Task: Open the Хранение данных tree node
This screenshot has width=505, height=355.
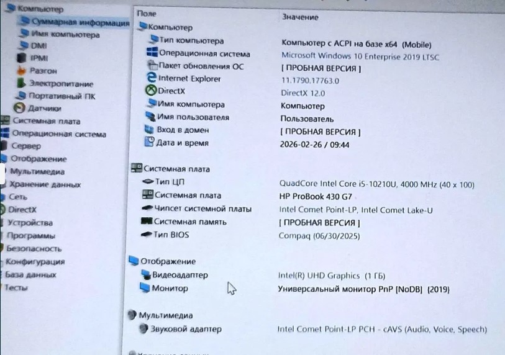Action: pos(45,184)
